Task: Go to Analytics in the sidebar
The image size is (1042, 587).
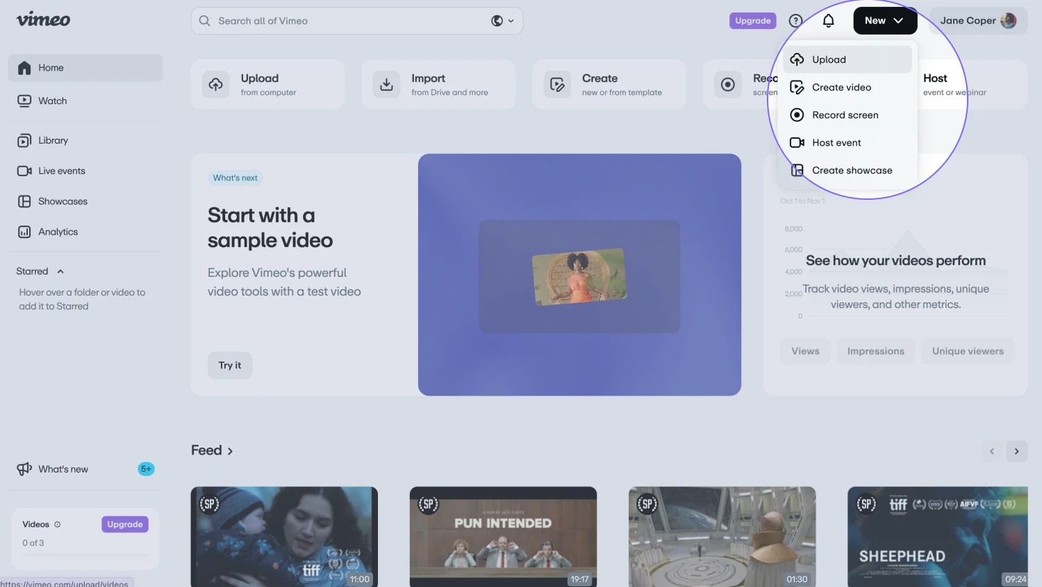Action: (58, 232)
